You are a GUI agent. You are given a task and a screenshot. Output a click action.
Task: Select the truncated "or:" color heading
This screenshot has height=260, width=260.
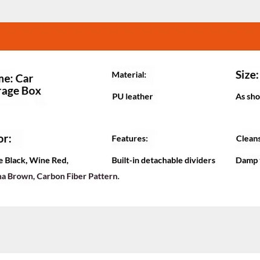5,139
